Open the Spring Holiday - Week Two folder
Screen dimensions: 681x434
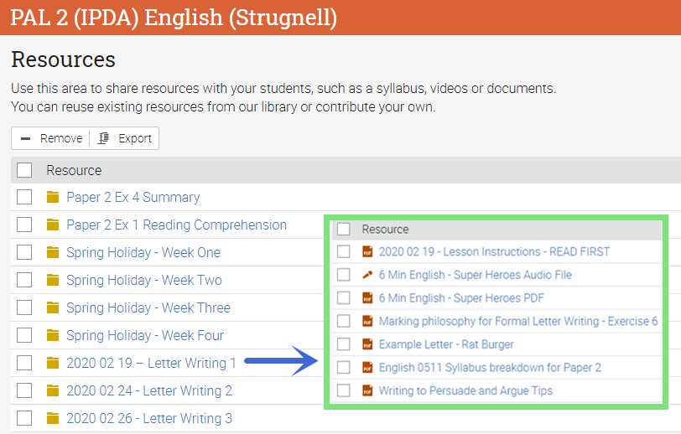[143, 281]
